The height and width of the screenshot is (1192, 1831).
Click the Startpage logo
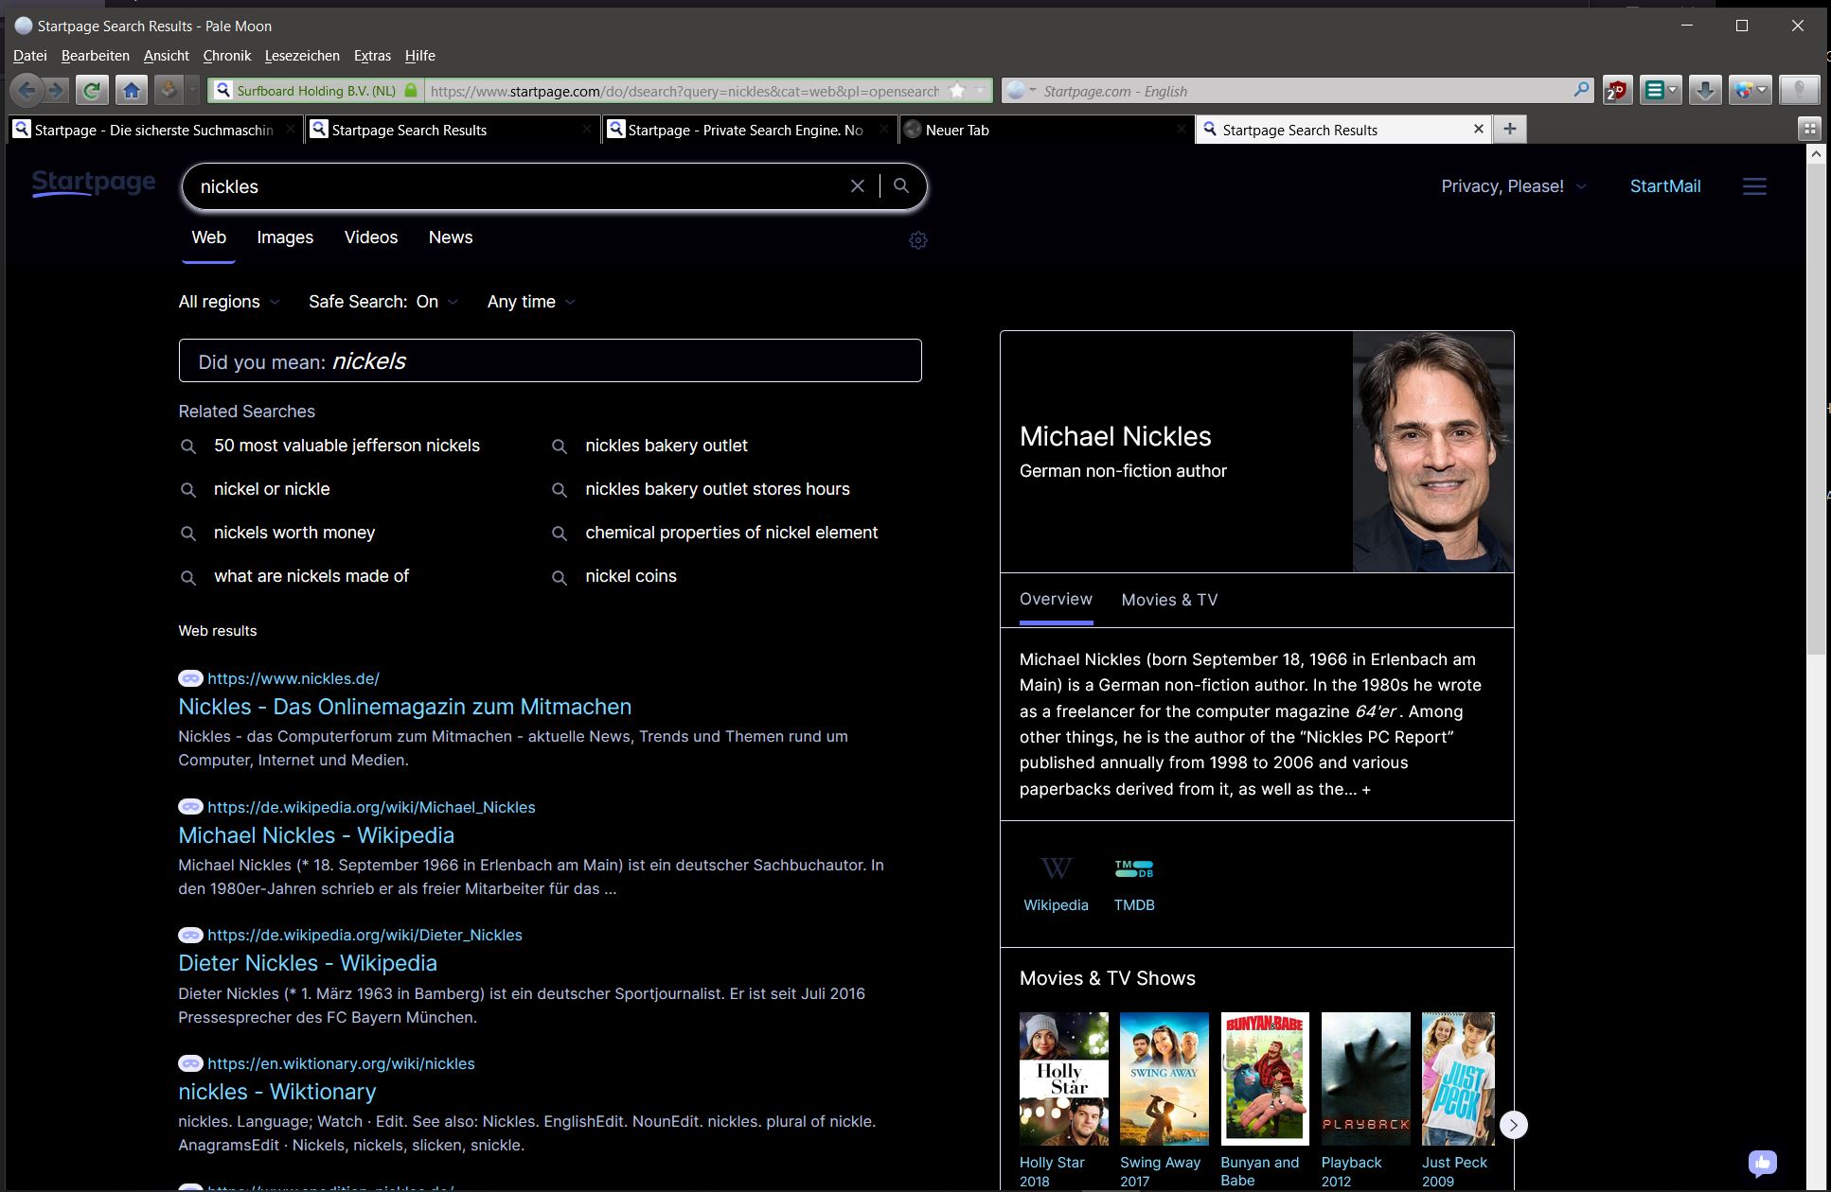pyautogui.click(x=94, y=183)
